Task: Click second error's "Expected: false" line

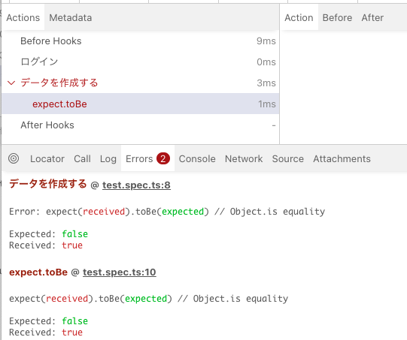Action: [x=49, y=321]
